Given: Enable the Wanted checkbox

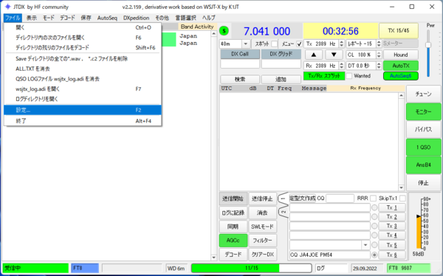Looking at the screenshot, I should 349,76.
